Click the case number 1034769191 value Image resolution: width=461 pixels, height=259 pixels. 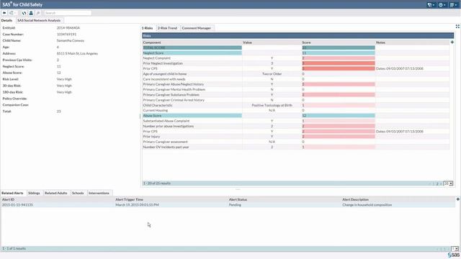(66, 34)
